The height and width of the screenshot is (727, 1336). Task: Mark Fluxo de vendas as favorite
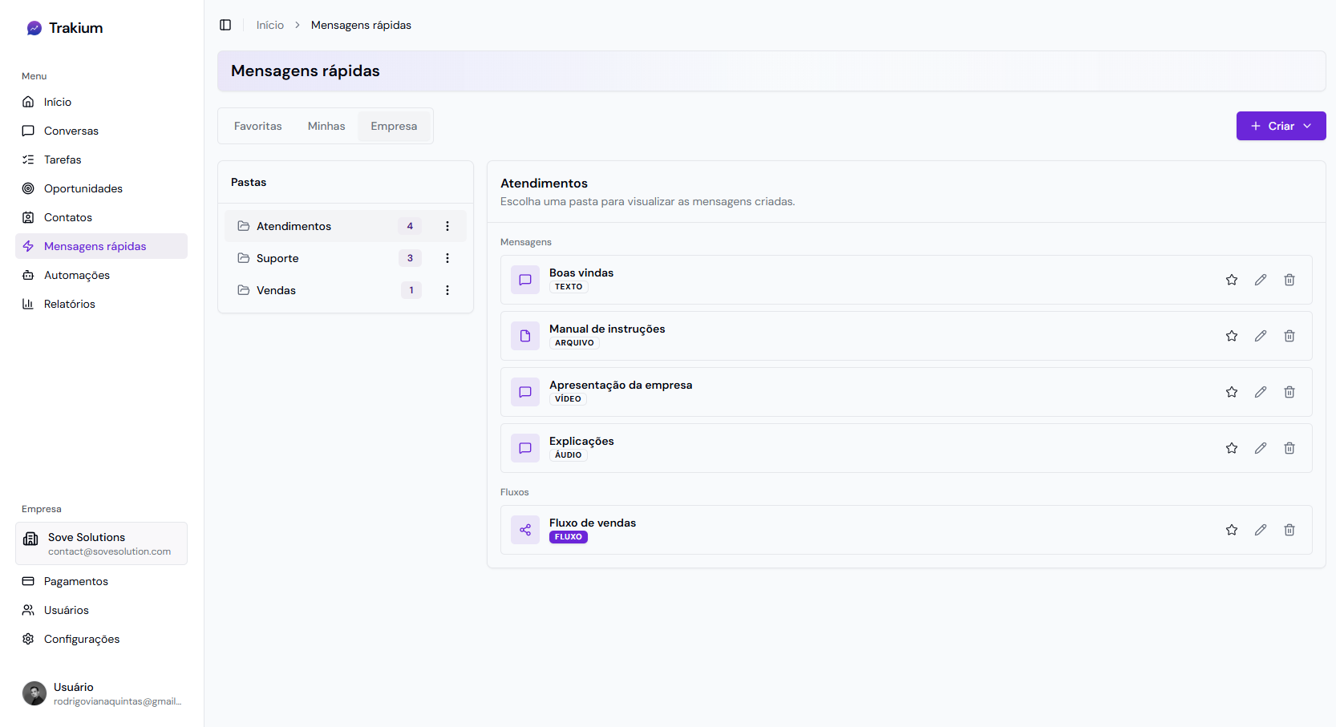click(1231, 530)
